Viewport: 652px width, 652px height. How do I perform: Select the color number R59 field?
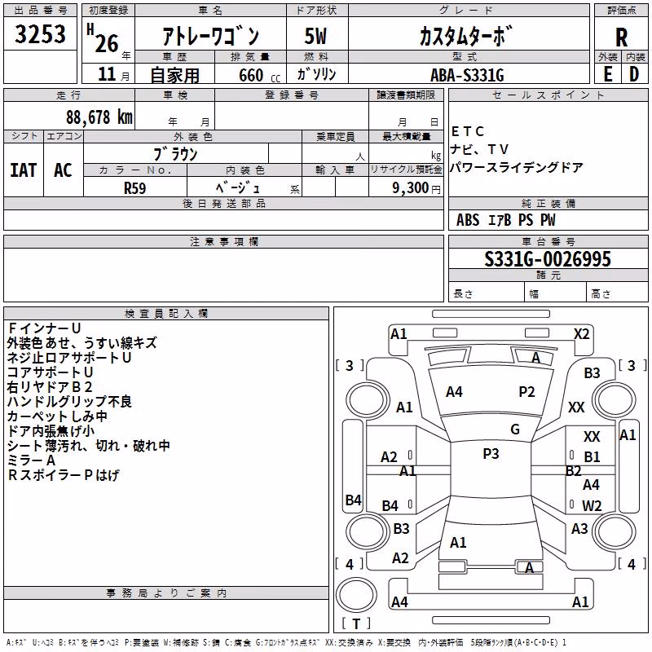tap(135, 187)
